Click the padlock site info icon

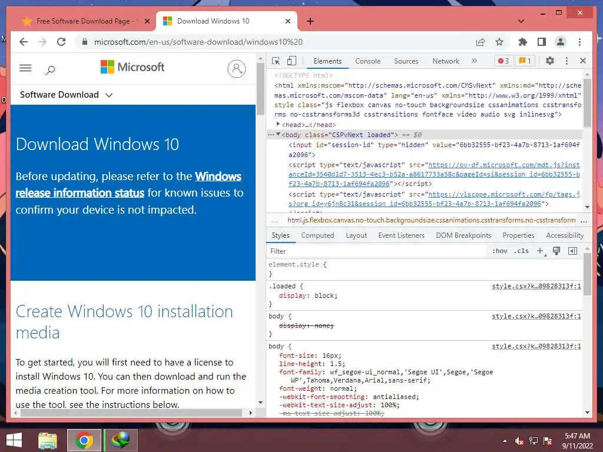click(85, 42)
